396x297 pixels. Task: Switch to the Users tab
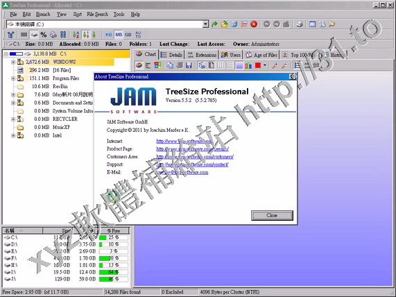tap(230, 55)
